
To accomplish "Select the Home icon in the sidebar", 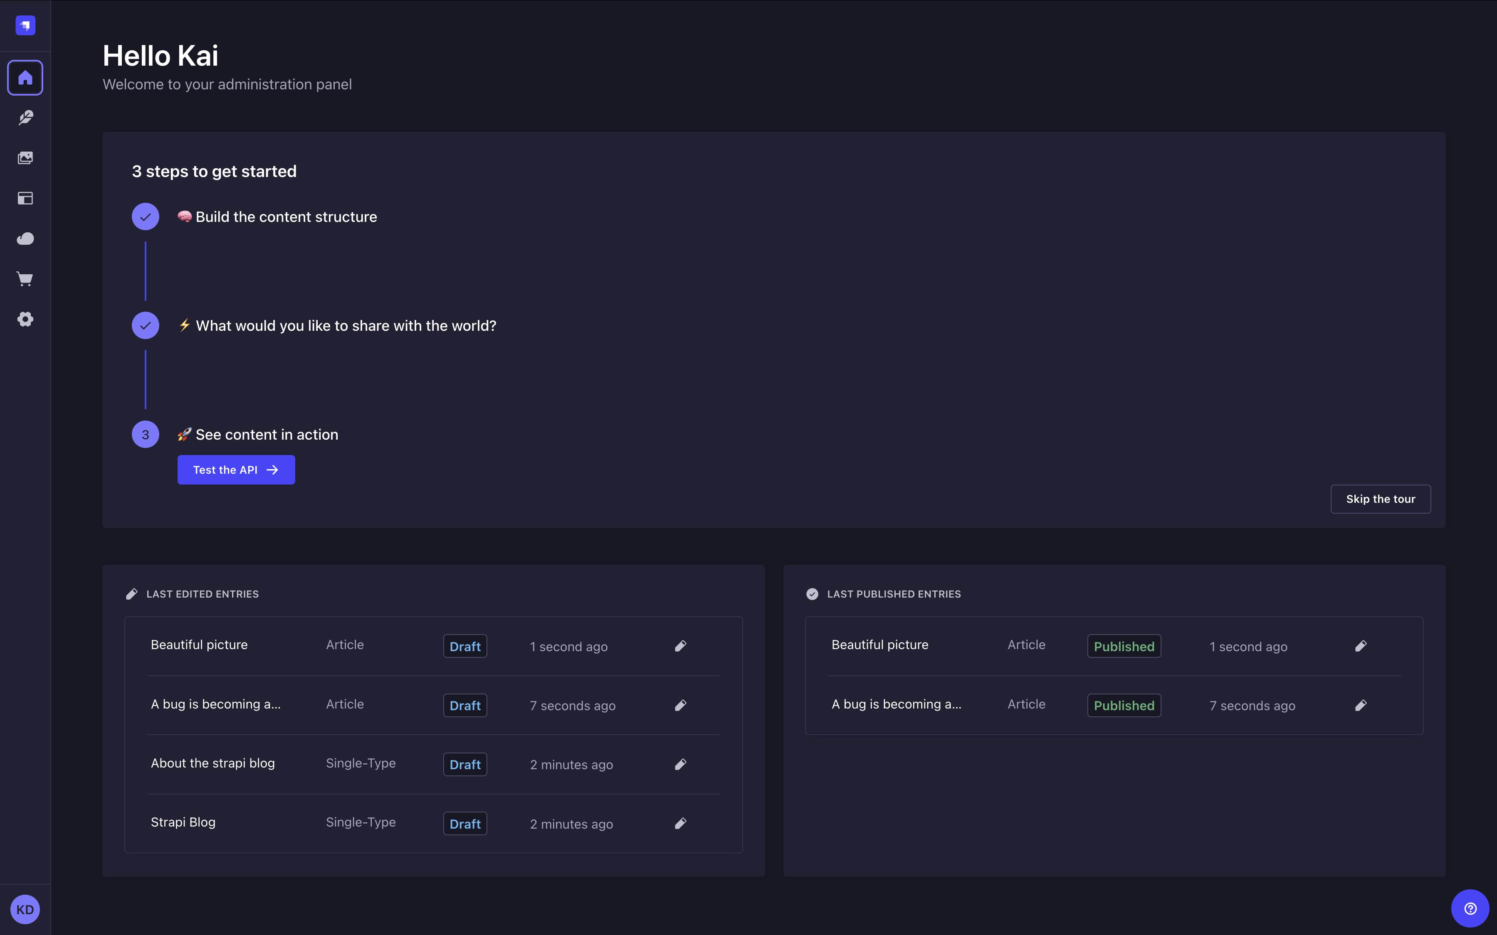I will coord(25,77).
